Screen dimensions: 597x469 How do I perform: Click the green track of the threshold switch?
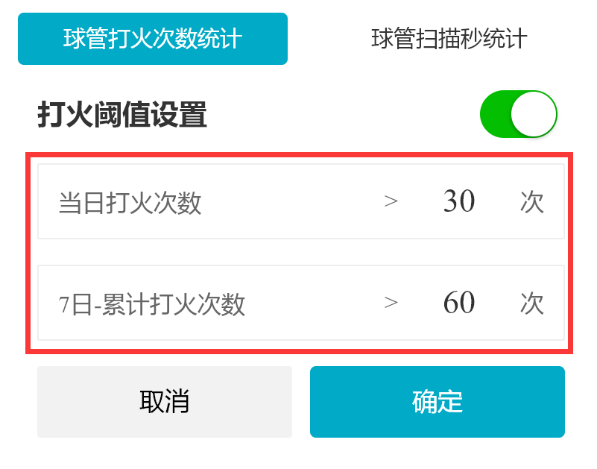click(496, 115)
